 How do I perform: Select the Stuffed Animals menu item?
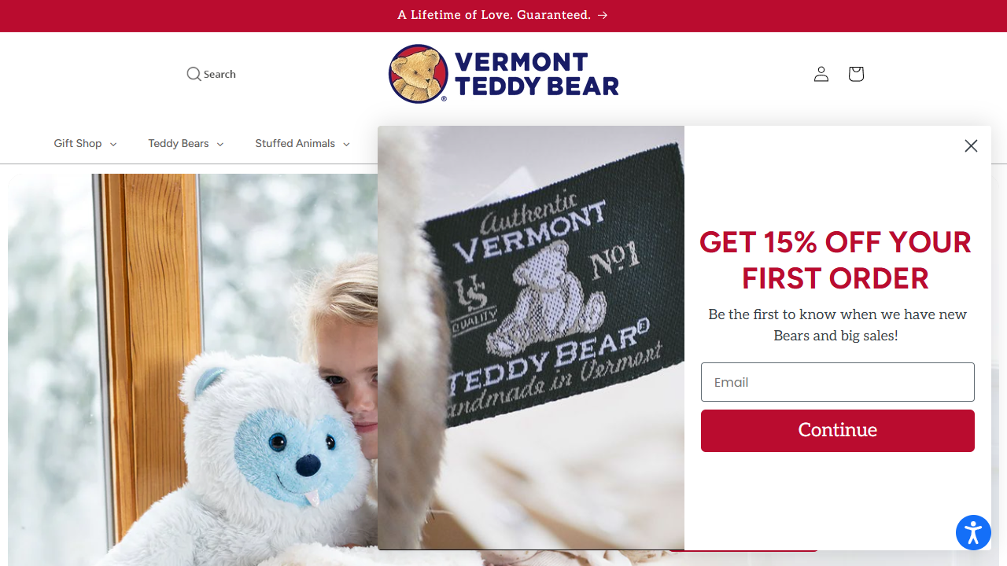coord(295,143)
